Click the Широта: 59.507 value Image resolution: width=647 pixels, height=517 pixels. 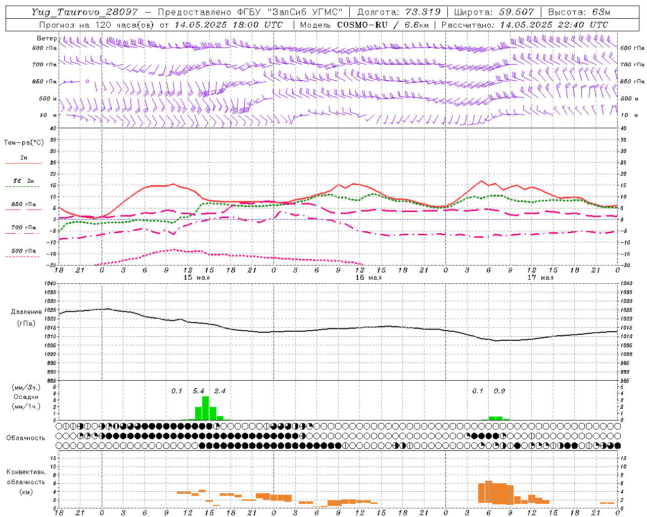click(x=494, y=12)
